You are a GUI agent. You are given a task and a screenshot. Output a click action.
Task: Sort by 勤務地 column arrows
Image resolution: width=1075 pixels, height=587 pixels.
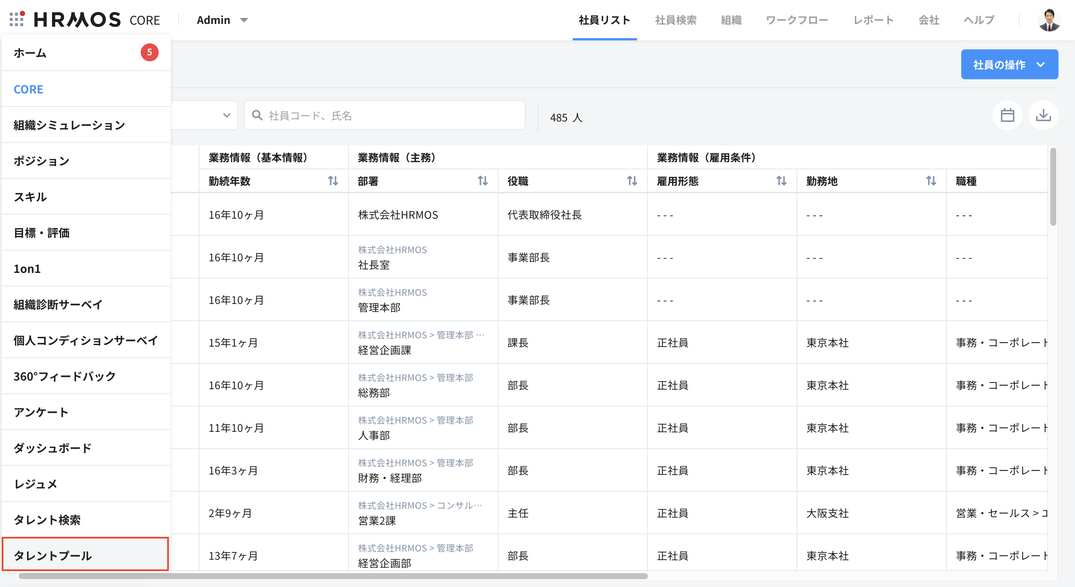[x=931, y=181]
